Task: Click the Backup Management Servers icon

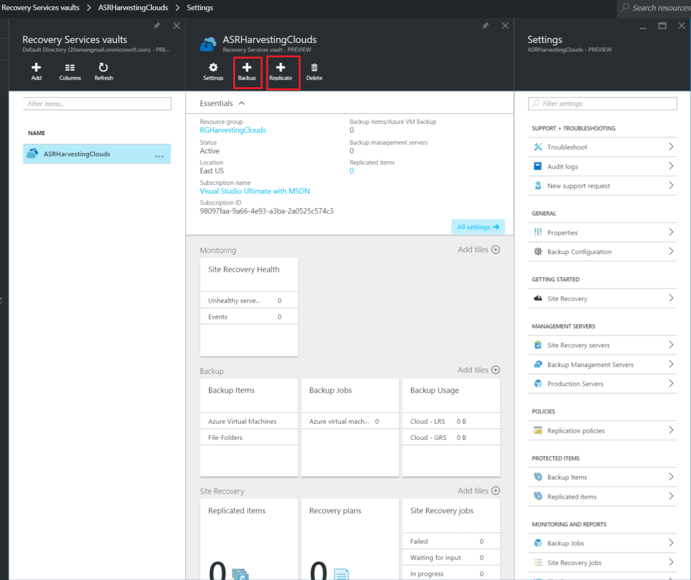Action: point(538,364)
